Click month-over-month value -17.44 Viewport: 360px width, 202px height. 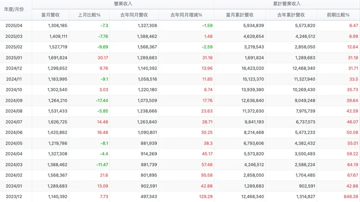click(x=102, y=100)
